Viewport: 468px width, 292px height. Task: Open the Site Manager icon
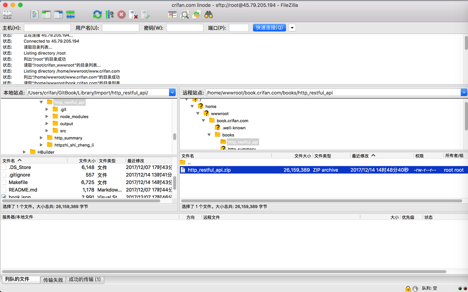8,15
